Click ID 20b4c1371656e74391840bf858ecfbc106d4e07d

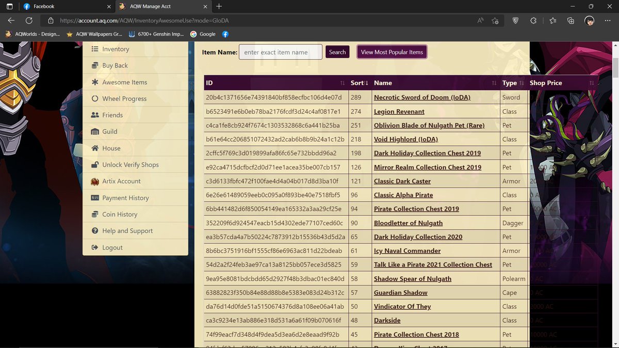tap(273, 97)
